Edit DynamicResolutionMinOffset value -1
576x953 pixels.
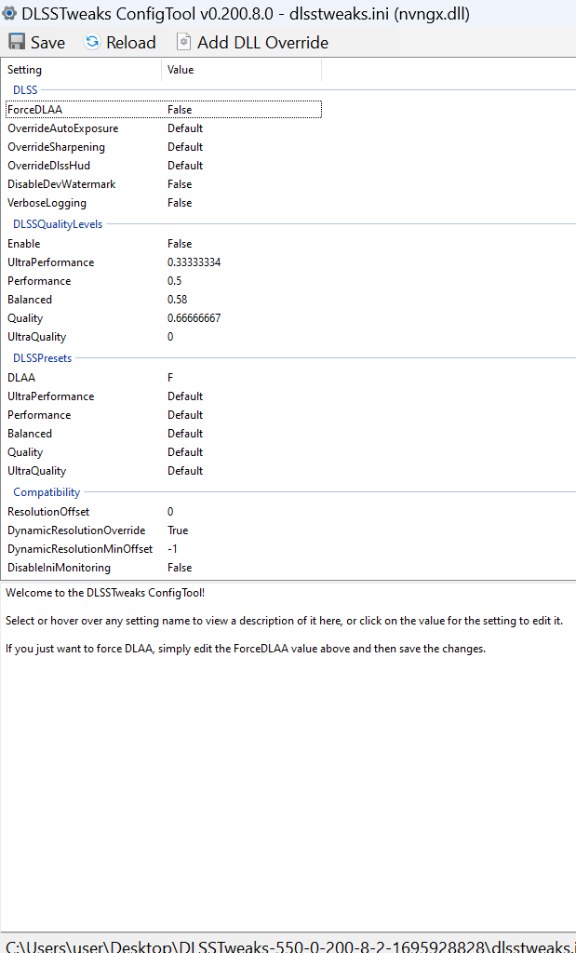pos(172,549)
